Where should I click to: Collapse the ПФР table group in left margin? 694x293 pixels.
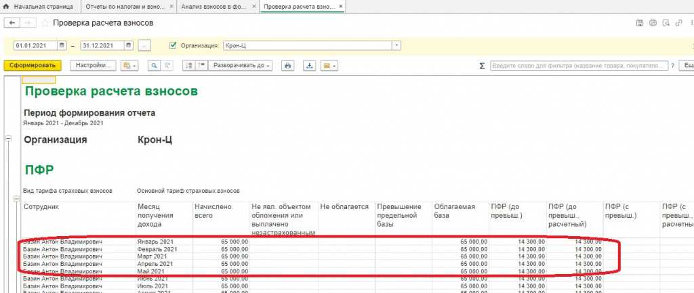coord(17,198)
